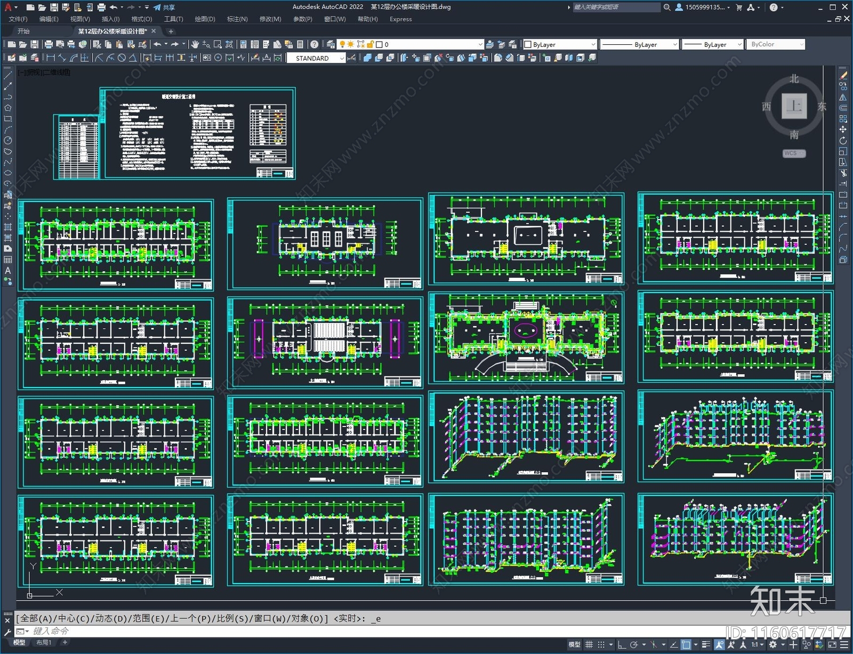Screen dimensions: 853x654
Task: Click the Help question mark toolbar icon
Action: coord(315,44)
